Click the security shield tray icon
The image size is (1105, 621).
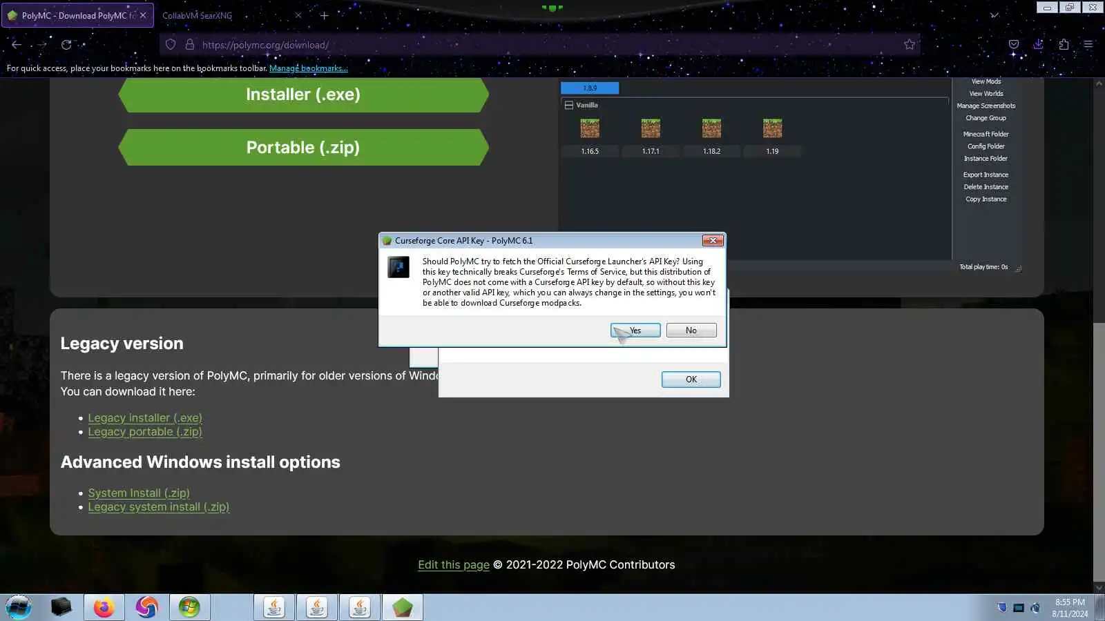tap(1002, 608)
